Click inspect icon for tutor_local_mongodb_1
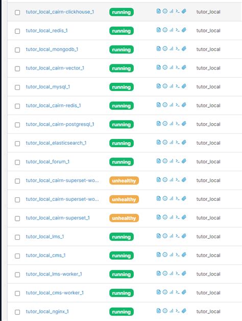Screen dimensions: 242x321 (165, 49)
